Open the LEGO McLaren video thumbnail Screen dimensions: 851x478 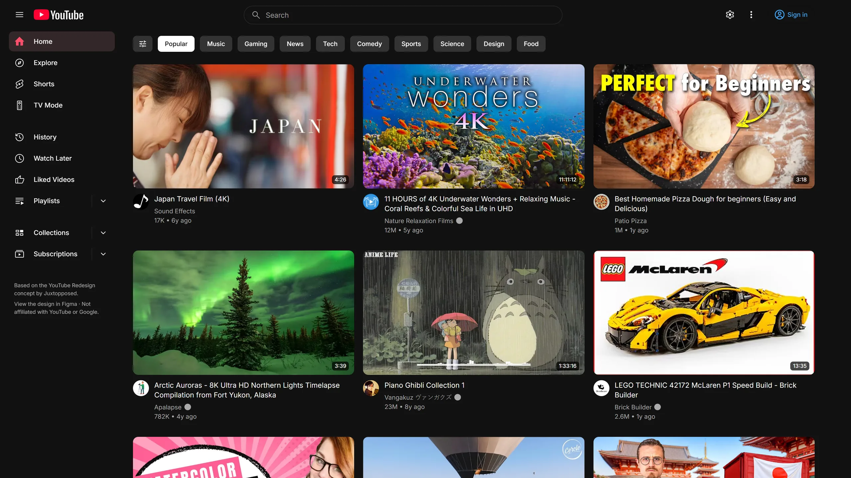pyautogui.click(x=704, y=313)
